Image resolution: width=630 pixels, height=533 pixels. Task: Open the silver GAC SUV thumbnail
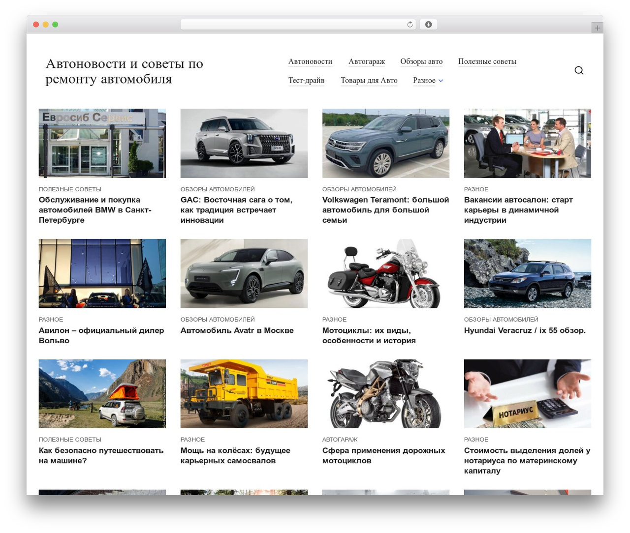pos(244,143)
